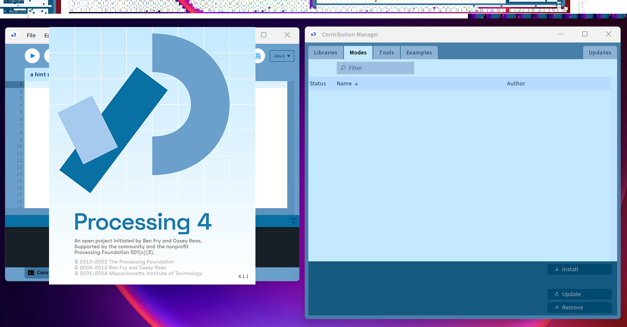Open the Updates tab
Image resolution: width=627 pixels, height=327 pixels.
[600, 52]
